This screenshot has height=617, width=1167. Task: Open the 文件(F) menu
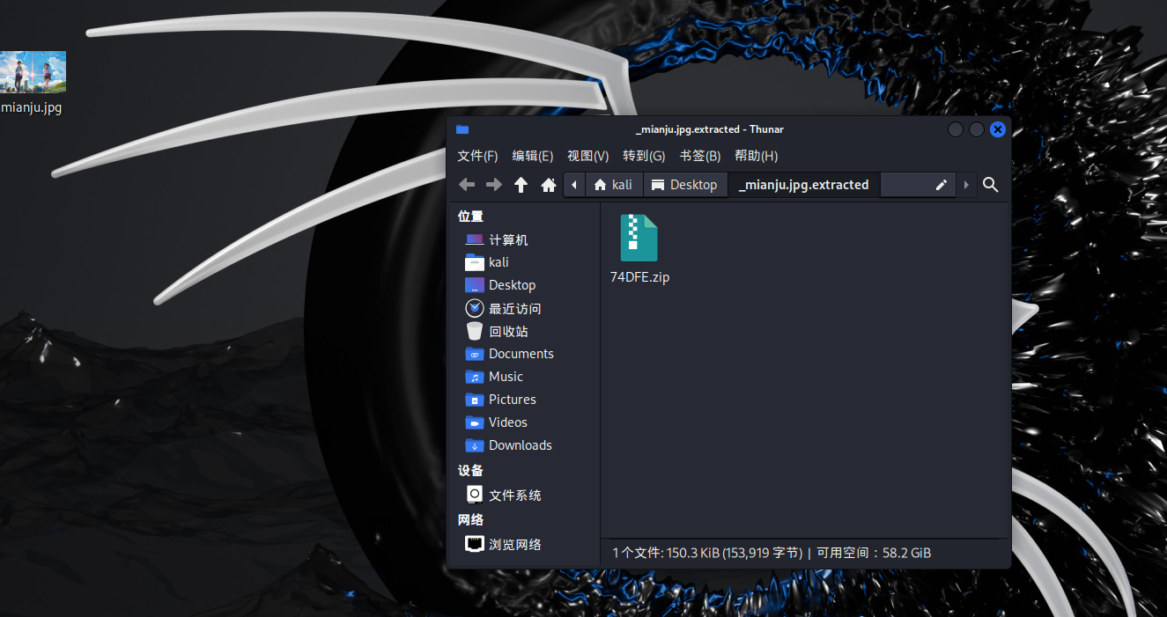(478, 156)
